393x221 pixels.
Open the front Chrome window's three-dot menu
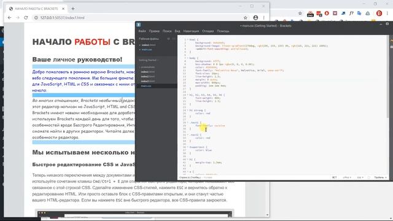pos(263,18)
